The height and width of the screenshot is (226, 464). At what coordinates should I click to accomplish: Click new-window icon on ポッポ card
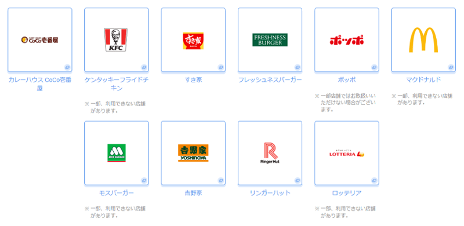[x=374, y=67]
